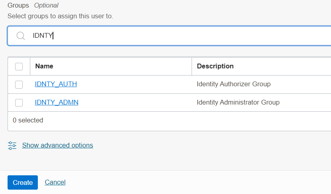This screenshot has height=194, width=331.
Task: Click the Cancel link
Action: click(x=55, y=182)
